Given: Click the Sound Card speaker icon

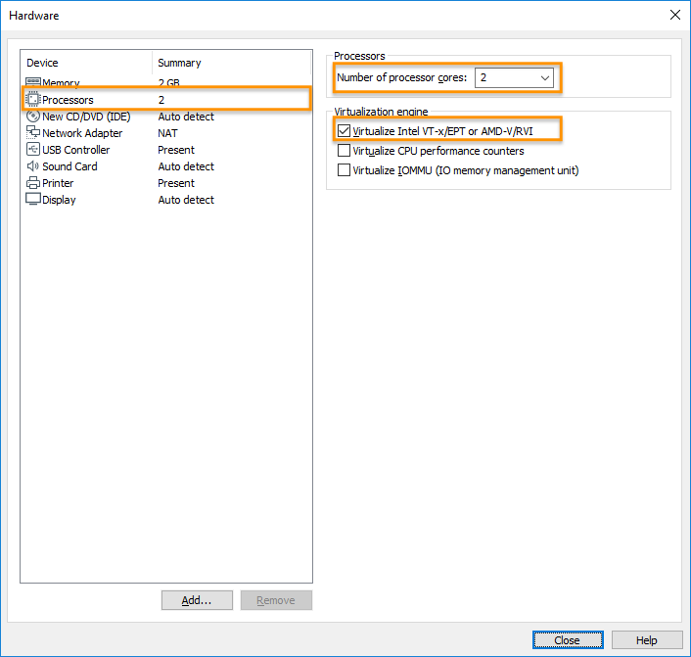Looking at the screenshot, I should [33, 166].
